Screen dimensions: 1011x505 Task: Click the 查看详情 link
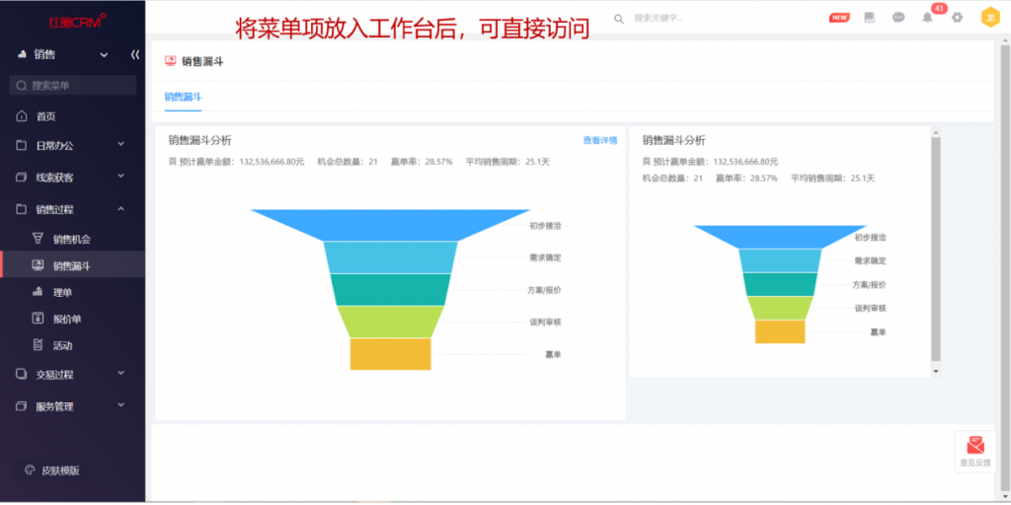(599, 141)
